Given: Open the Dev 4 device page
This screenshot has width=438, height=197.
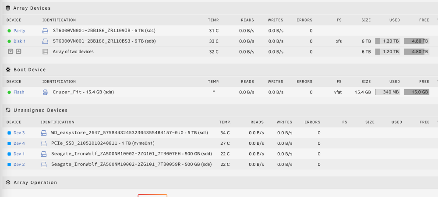Looking at the screenshot, I should click(x=19, y=143).
